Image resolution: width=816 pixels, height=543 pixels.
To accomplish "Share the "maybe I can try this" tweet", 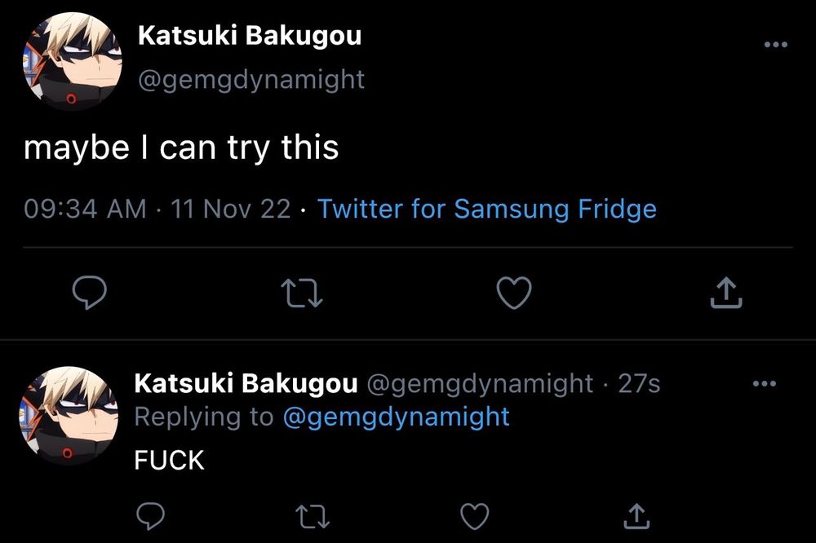I will 725,294.
